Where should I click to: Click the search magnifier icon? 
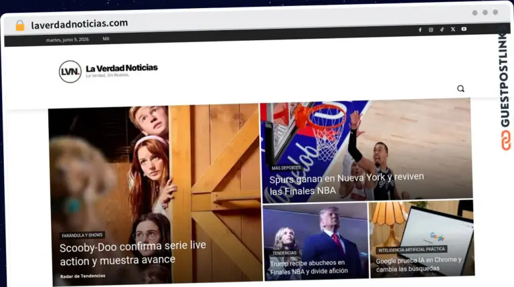(460, 88)
